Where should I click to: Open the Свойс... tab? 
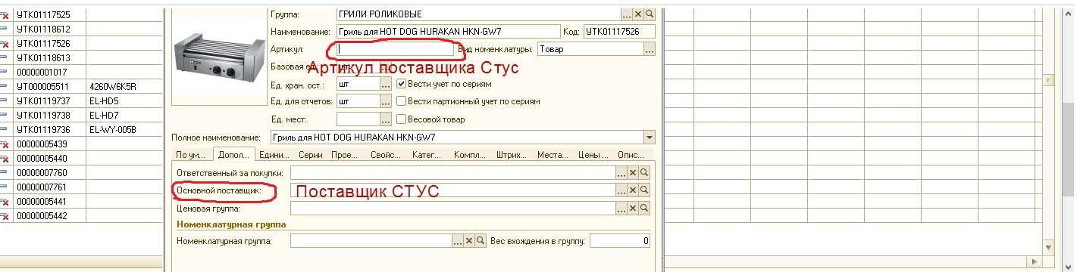pos(387,155)
